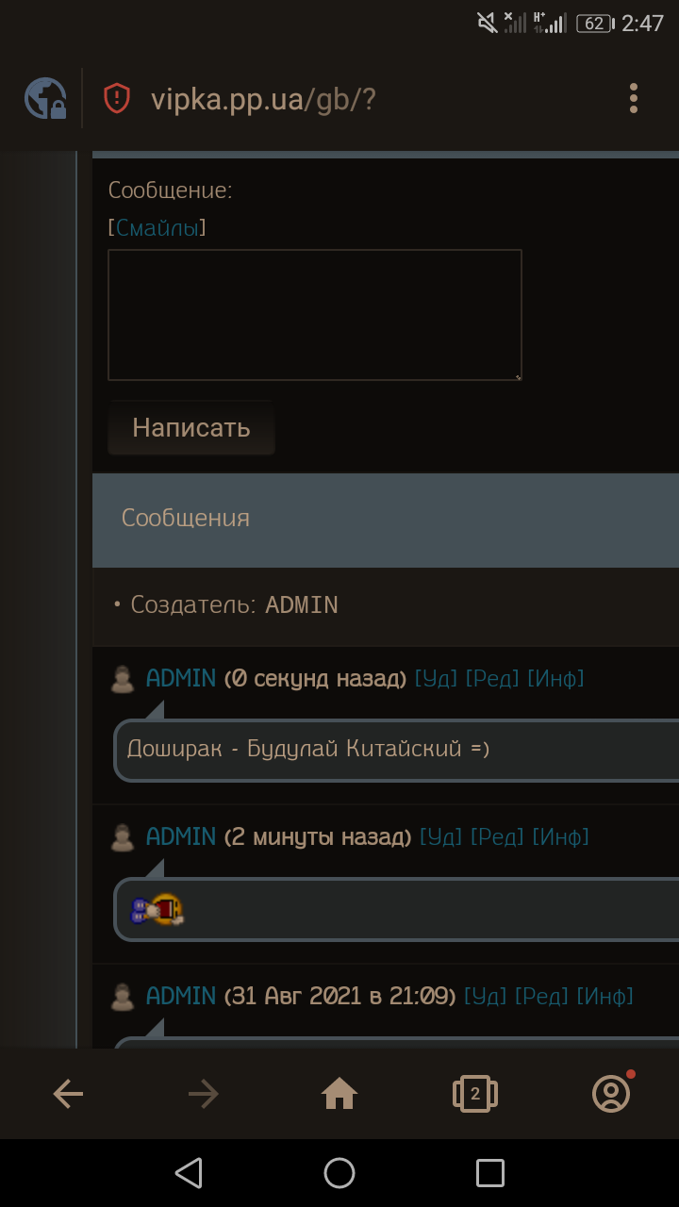679x1207 pixels.
Task: Open the browser three-dot menu
Action: (x=634, y=98)
